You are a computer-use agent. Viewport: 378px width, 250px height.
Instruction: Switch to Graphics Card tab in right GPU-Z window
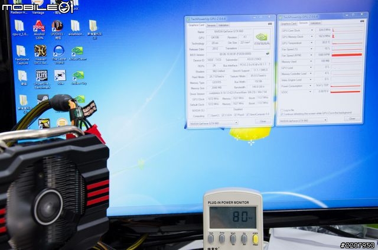[288, 24]
